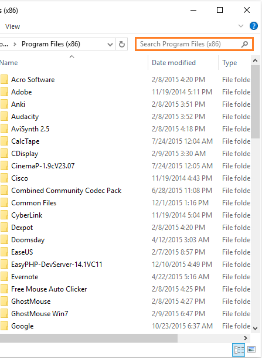262x359 pixels.
Task: Click horizontal scrollbar right arrow
Action: [x=246, y=338]
